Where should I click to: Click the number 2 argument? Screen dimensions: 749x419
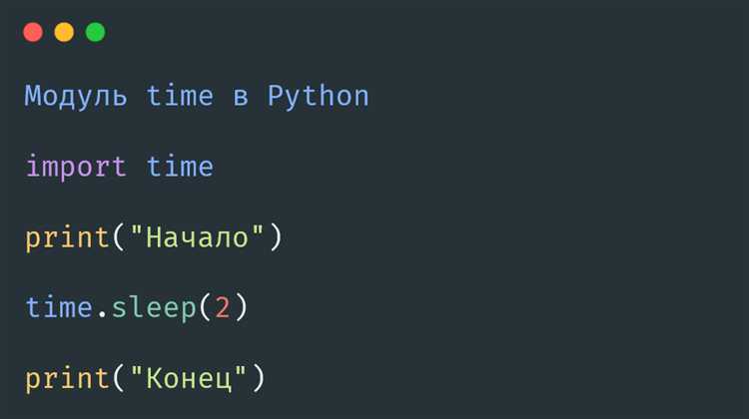[223, 308]
